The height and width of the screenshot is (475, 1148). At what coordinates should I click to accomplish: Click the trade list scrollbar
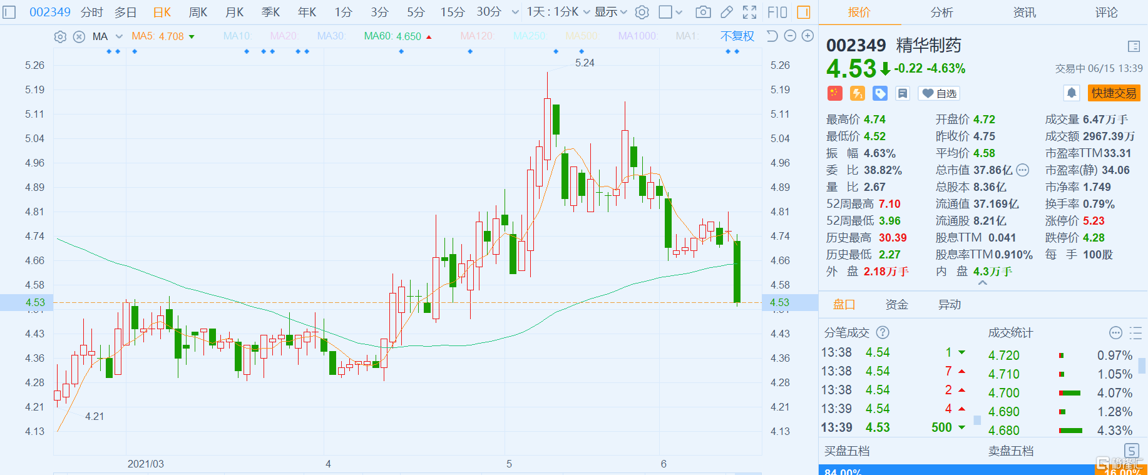tap(977, 420)
